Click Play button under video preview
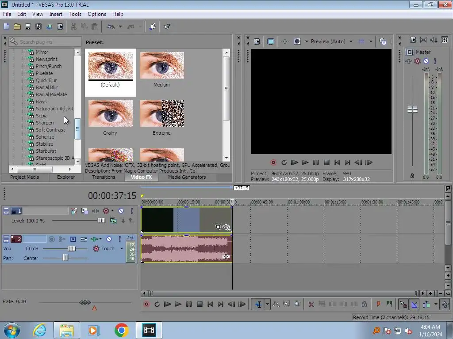 (x=305, y=162)
